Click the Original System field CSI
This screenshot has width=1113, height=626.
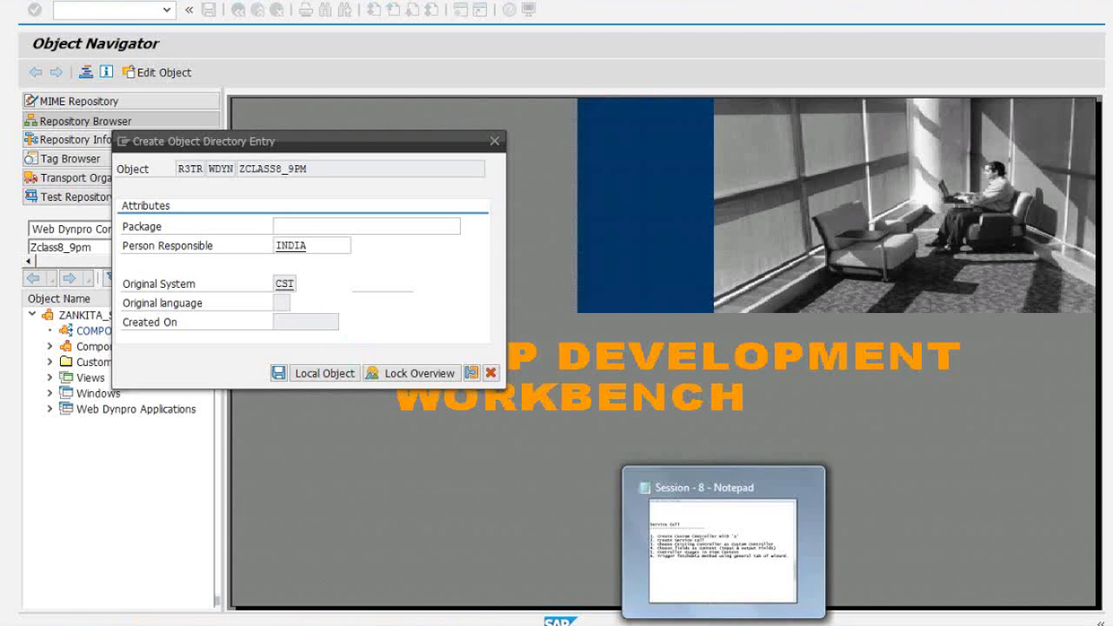pos(284,283)
